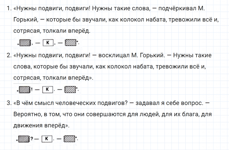Select the K box under sentence 1
This screenshot has height=150, width=229.
click(48, 43)
